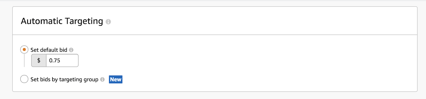Image resolution: width=426 pixels, height=99 pixels.
Task: Click the Set default bid label text
Action: [49, 50]
